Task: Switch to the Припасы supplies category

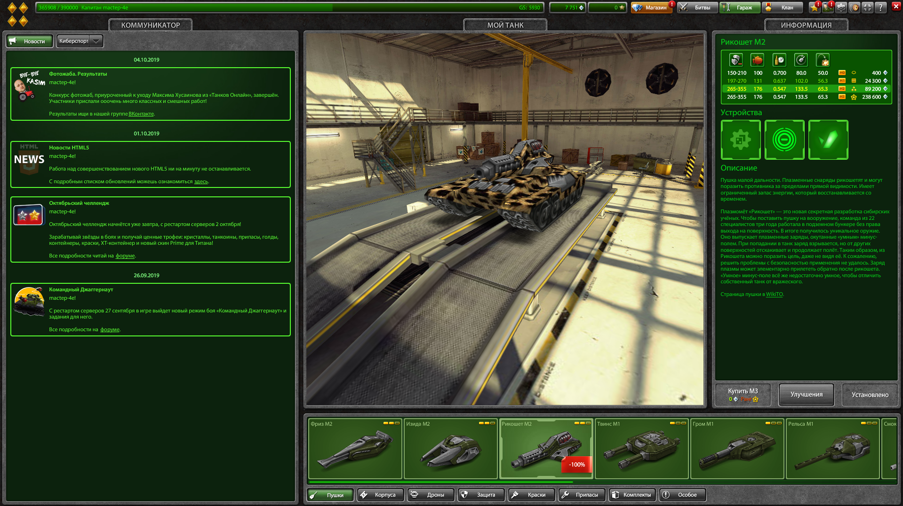Action: click(x=582, y=495)
